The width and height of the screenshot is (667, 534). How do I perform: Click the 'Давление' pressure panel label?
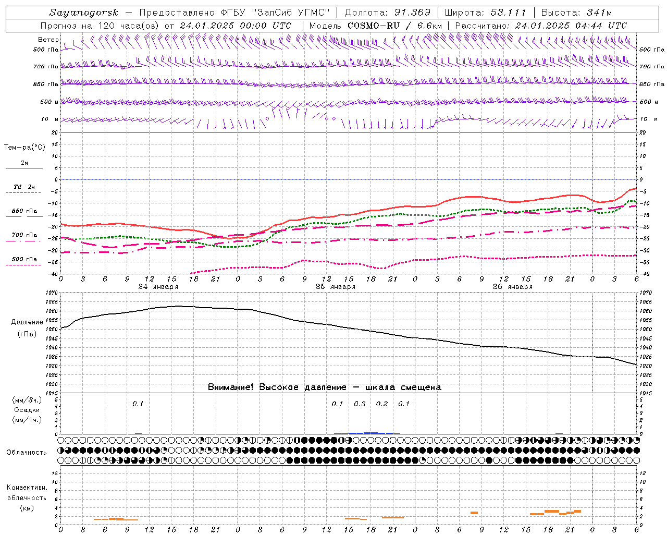click(27, 322)
